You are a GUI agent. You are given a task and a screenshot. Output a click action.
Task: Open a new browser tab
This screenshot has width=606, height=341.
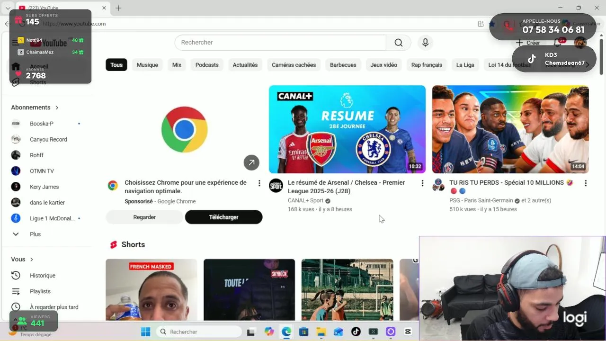tap(118, 8)
